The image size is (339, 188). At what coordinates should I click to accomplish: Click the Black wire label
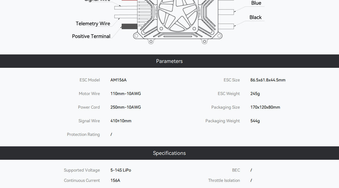point(256,17)
